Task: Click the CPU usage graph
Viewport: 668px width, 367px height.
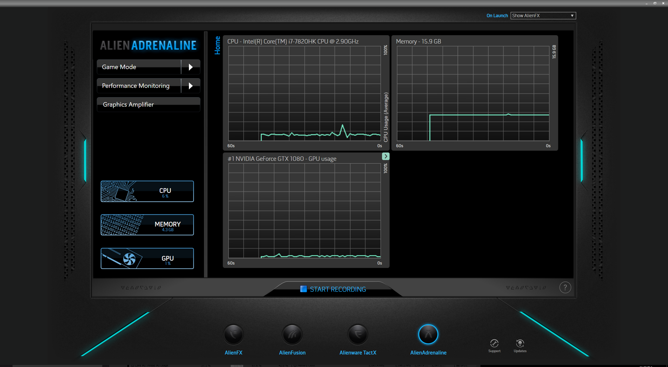Action: [x=304, y=93]
